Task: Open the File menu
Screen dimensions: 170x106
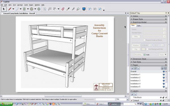Action: pyautogui.click(x=2, y=5)
